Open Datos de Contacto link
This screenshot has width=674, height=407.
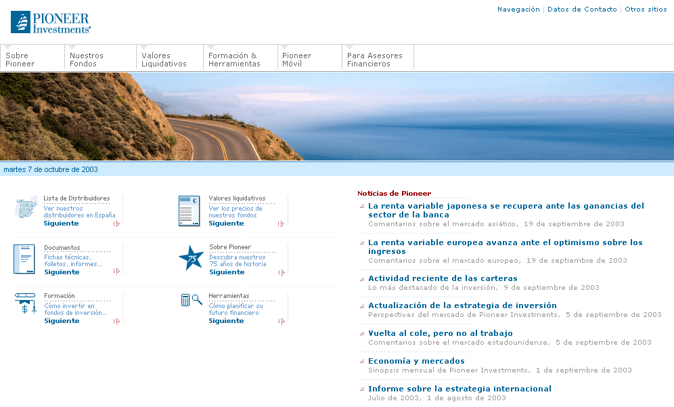coord(582,9)
